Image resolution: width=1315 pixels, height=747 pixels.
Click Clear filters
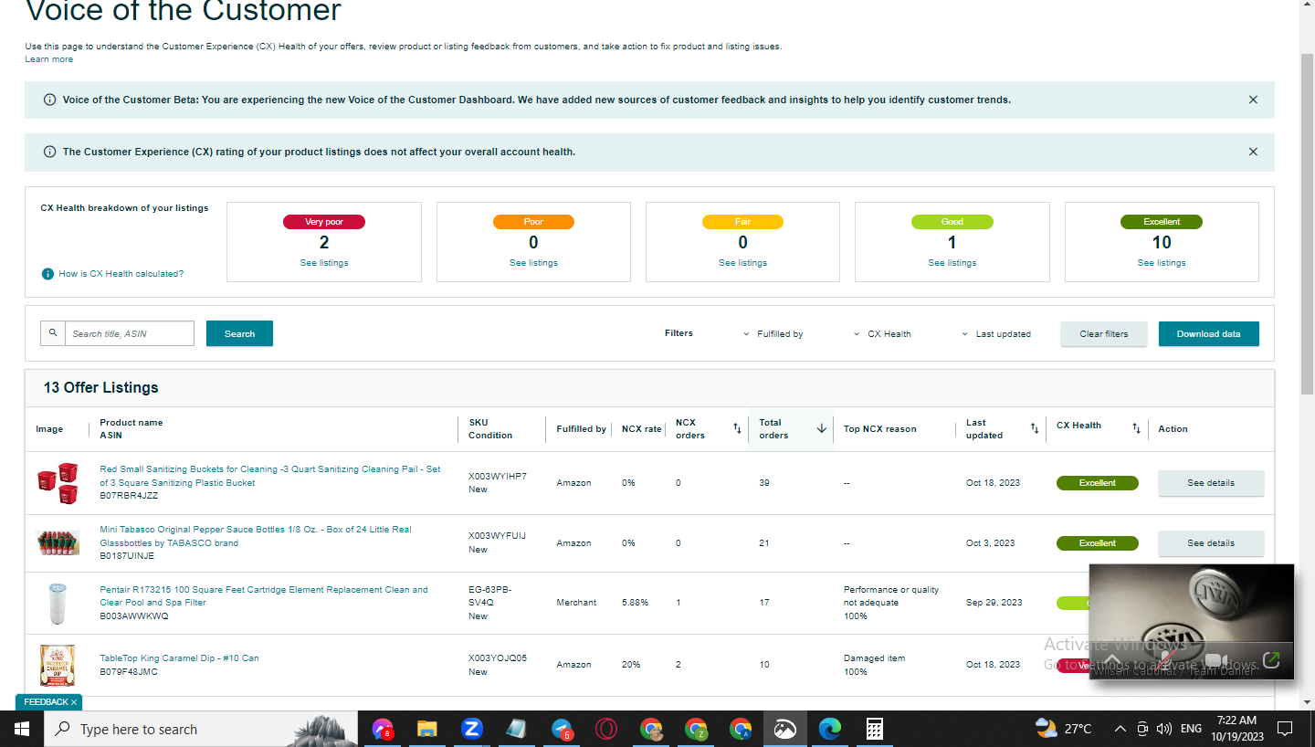(x=1103, y=334)
